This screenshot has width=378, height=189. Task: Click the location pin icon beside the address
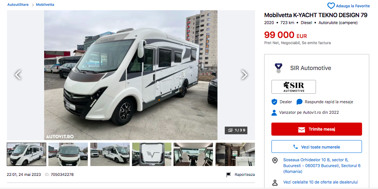(275, 161)
